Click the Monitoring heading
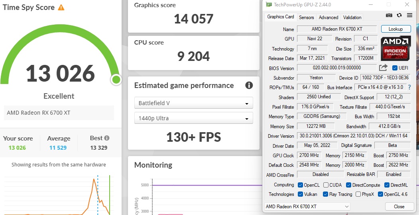The height and width of the screenshot is (215, 419). coord(153,165)
